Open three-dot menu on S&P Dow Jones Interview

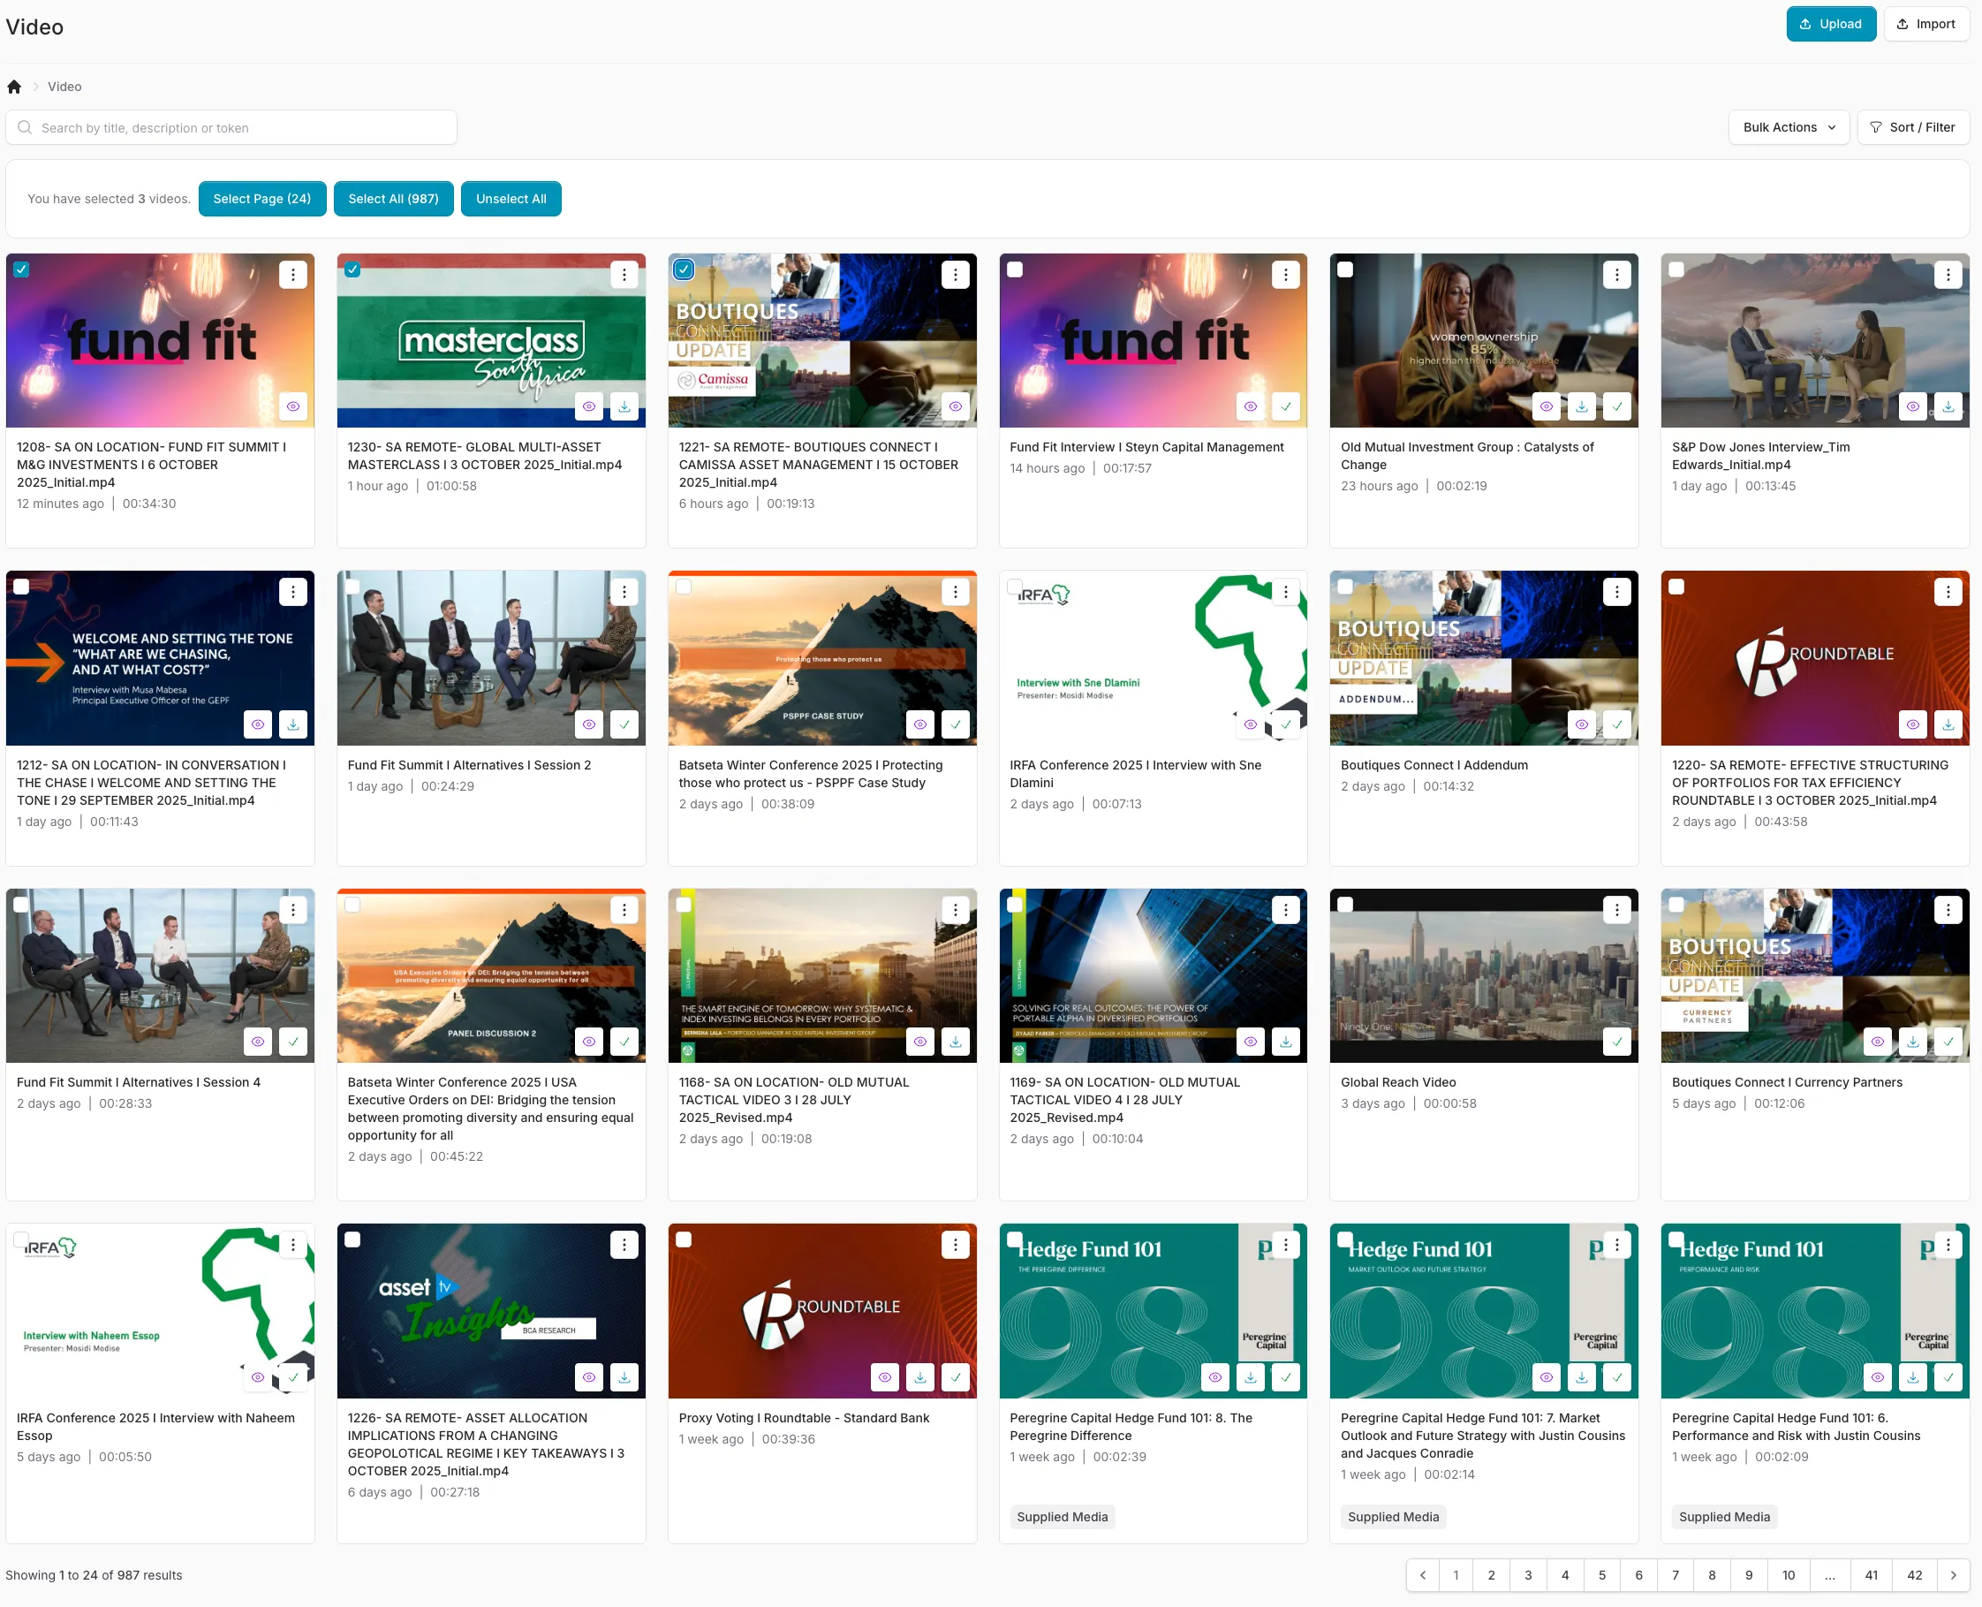(1948, 275)
